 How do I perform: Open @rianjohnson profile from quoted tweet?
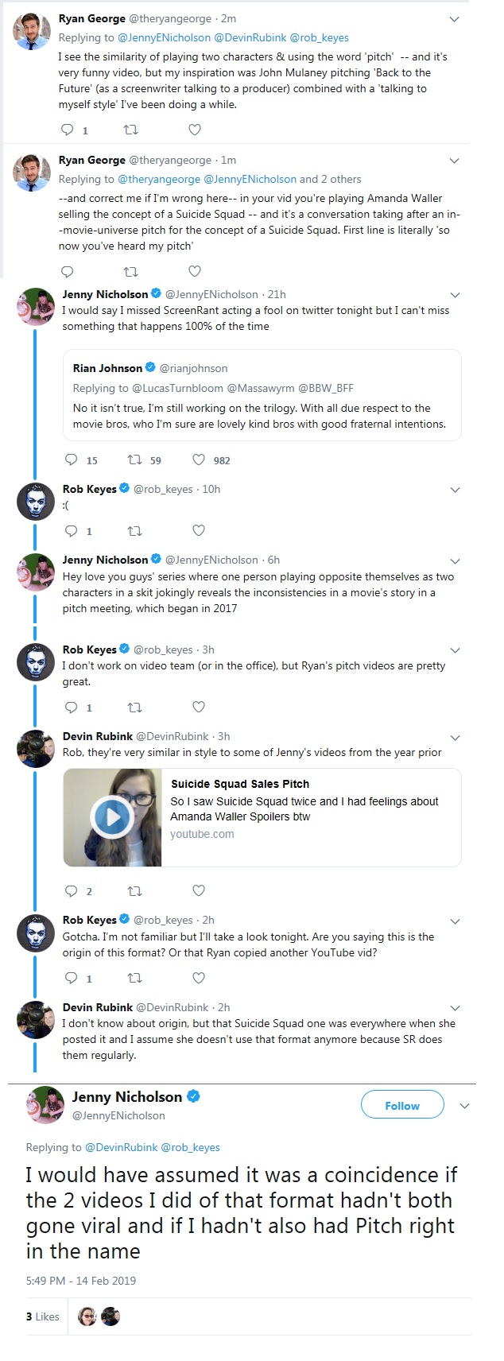pos(194,368)
